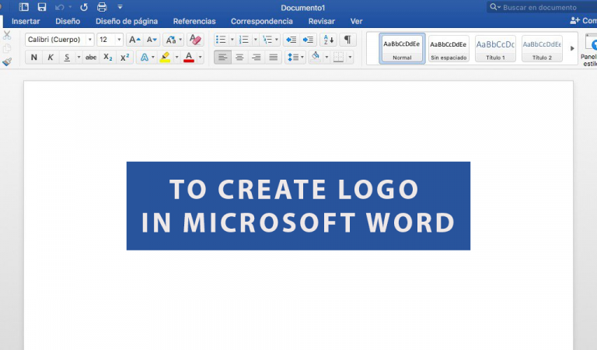
Task: Select the blue logo text box
Action: (298, 206)
